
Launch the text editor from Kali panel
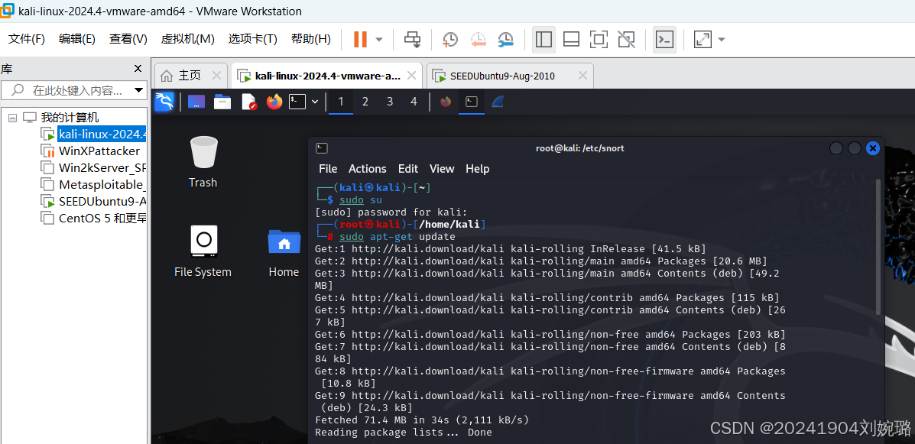pos(249,102)
